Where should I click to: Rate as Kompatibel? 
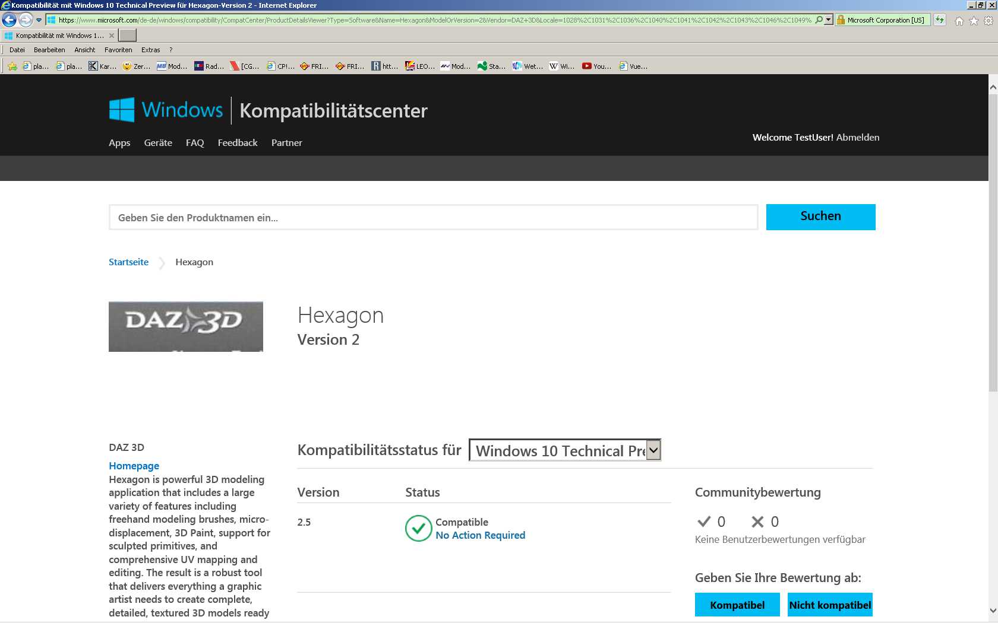737,605
